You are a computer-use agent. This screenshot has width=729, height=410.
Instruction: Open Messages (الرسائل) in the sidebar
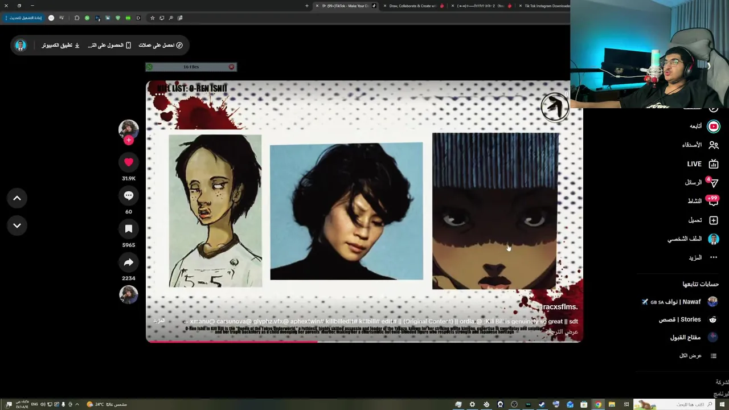(x=701, y=183)
